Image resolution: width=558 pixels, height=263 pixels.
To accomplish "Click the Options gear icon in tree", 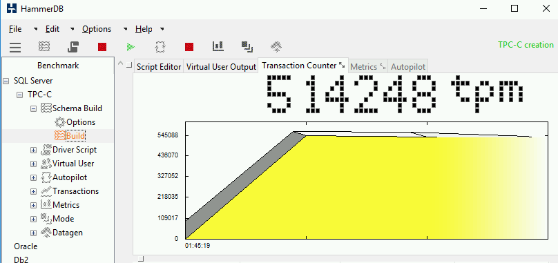I will [x=60, y=122].
